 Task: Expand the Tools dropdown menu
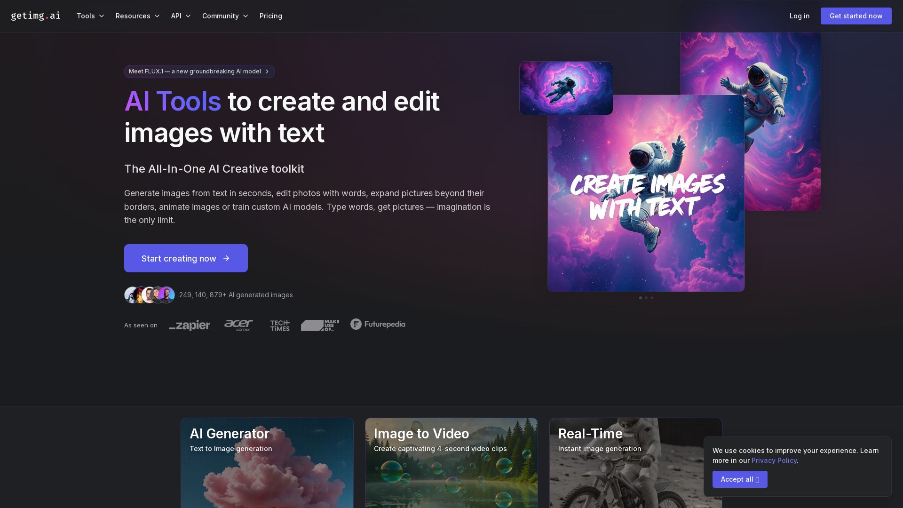[90, 16]
